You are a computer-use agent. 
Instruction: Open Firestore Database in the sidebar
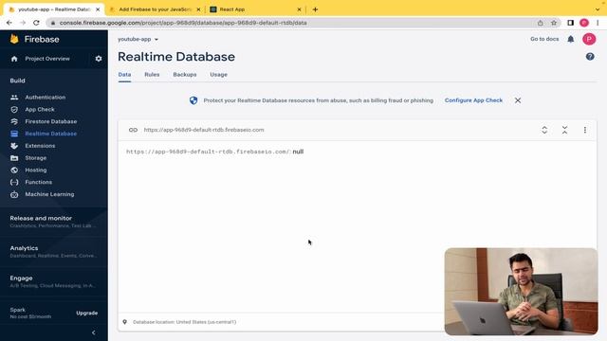click(x=50, y=121)
